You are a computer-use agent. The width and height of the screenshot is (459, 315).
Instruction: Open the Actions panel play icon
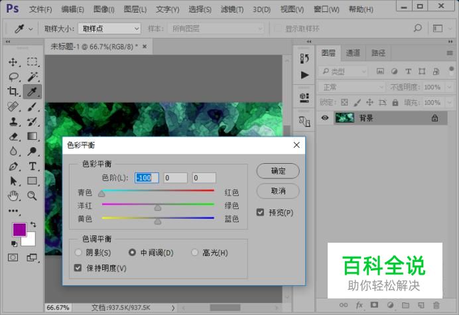304,75
